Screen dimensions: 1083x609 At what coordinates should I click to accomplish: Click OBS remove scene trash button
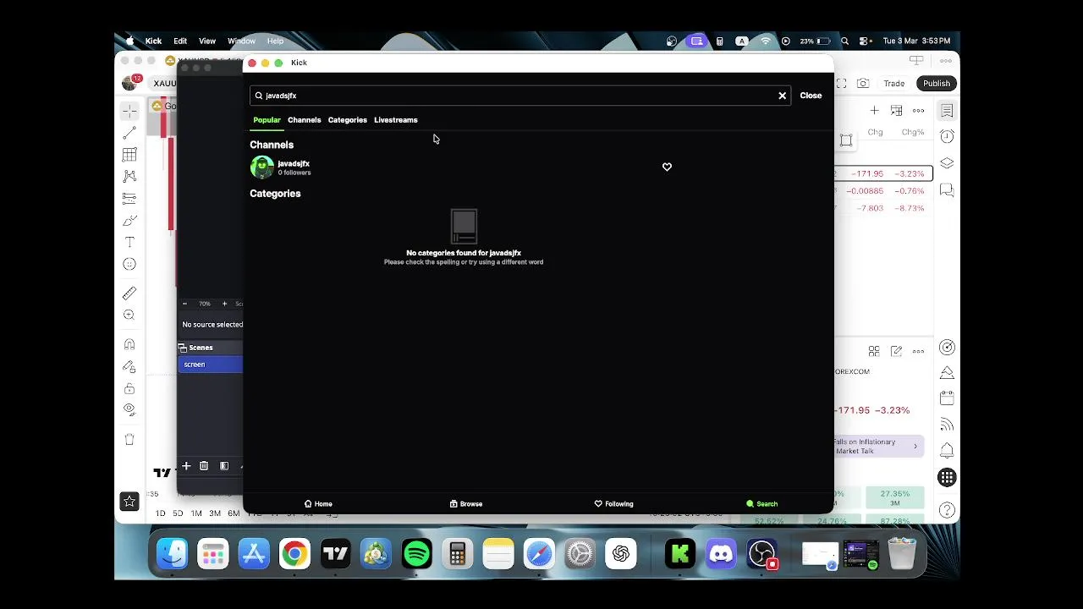click(204, 466)
